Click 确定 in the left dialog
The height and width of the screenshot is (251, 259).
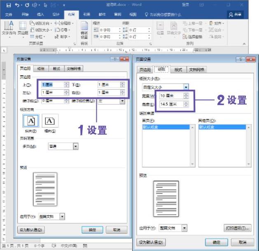[x=92, y=230]
